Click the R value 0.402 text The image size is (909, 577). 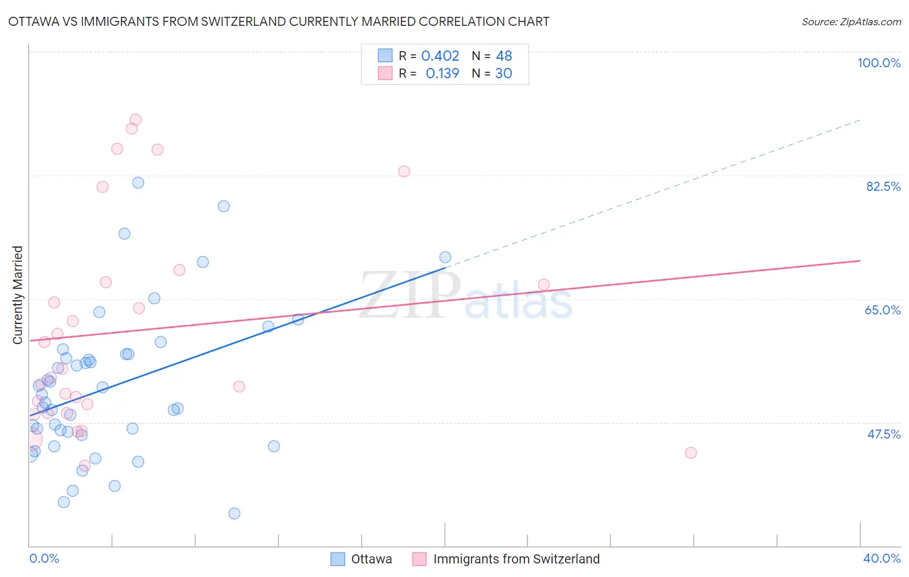tap(440, 56)
